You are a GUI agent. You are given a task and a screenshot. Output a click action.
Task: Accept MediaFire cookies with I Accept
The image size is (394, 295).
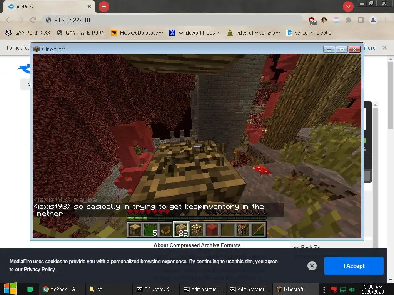coord(354,266)
